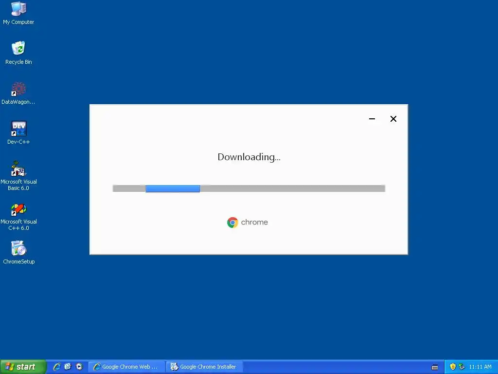Click the network connection tray icon
Viewport: 498px width, 374px height.
click(x=462, y=367)
